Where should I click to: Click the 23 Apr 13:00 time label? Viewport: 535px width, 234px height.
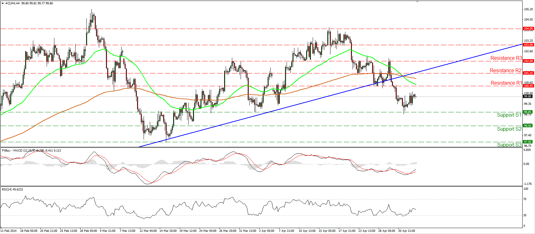click(367, 231)
